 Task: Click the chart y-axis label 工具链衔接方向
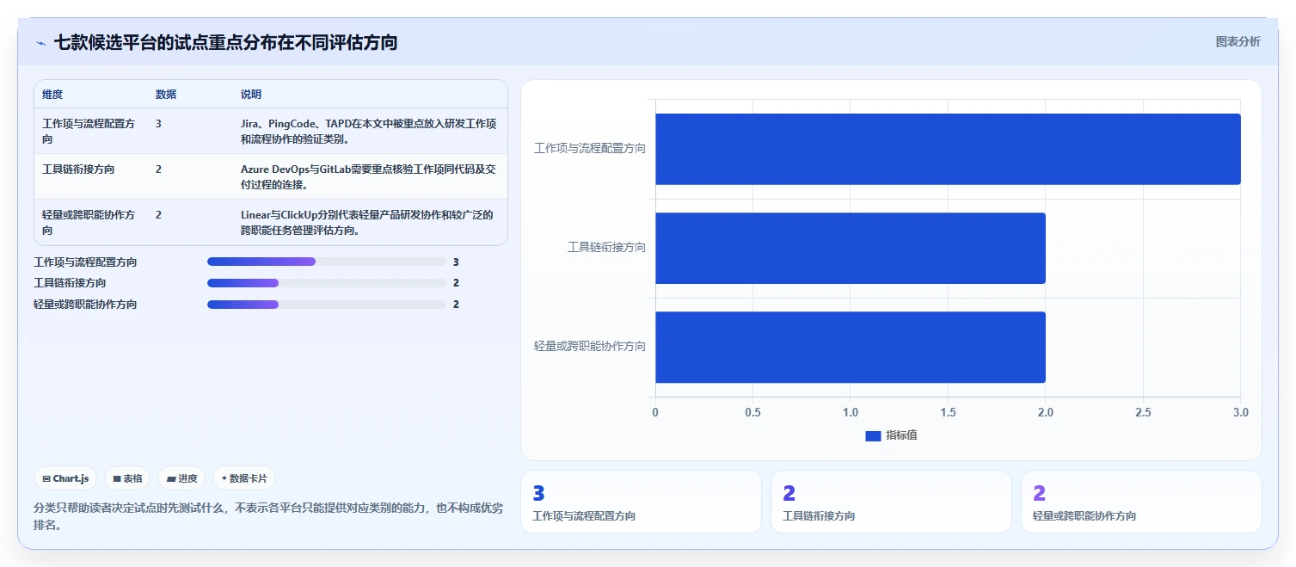click(x=606, y=248)
